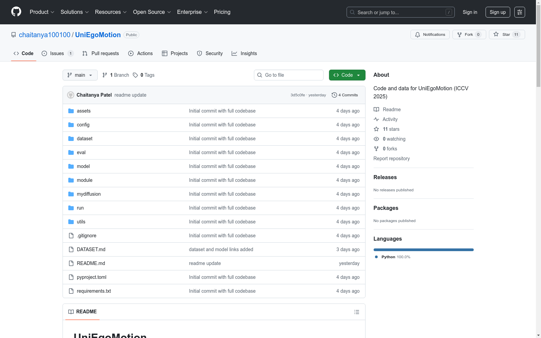This screenshot has height=338, width=541.
Task: Click the .gitignore file icon
Action: tap(71, 236)
